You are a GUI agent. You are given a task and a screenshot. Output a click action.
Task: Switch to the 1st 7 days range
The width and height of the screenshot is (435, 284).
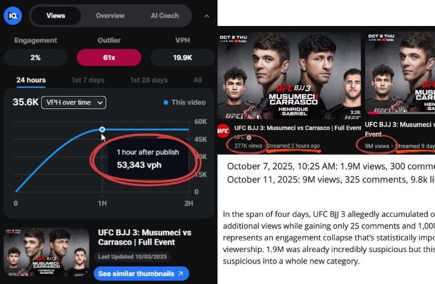[88, 80]
